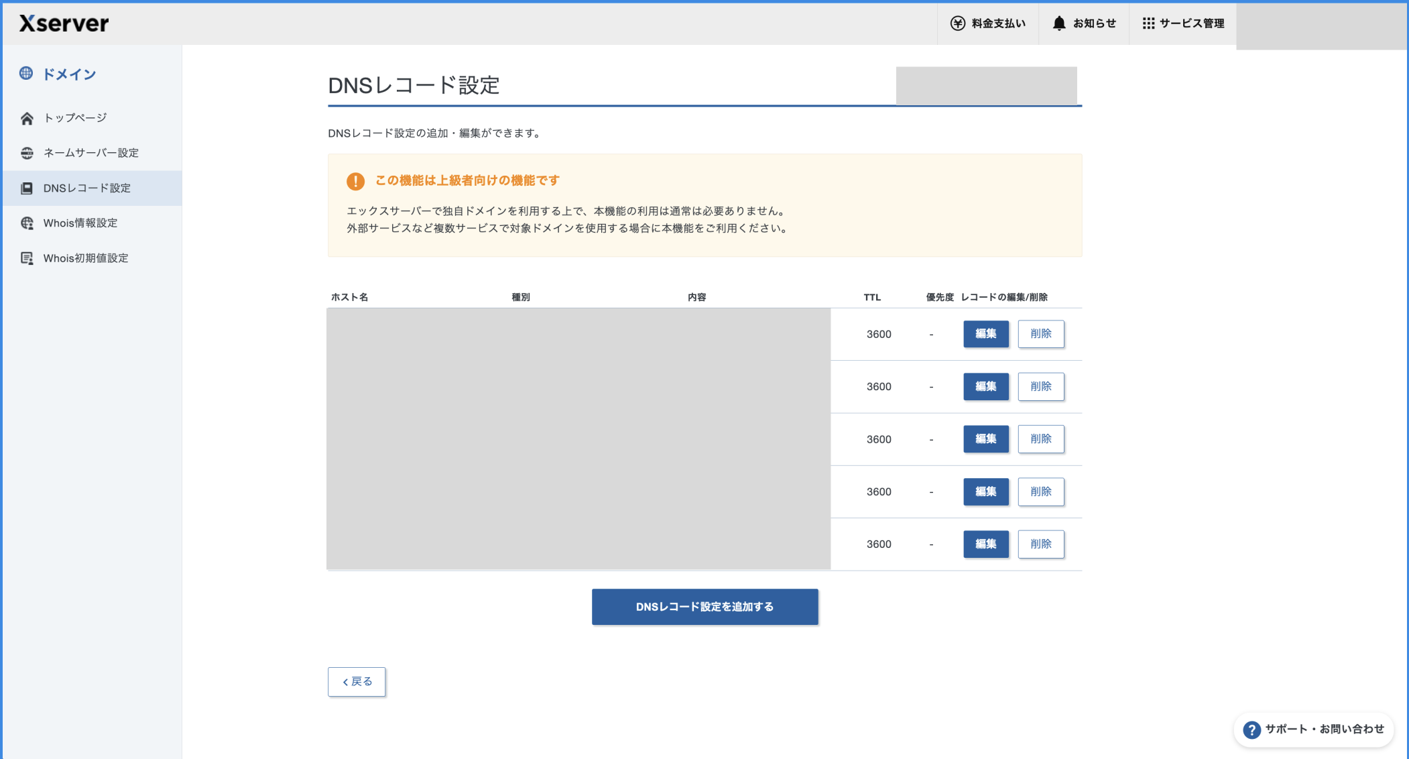Click the Whois初期値設定 document icon

[27, 258]
